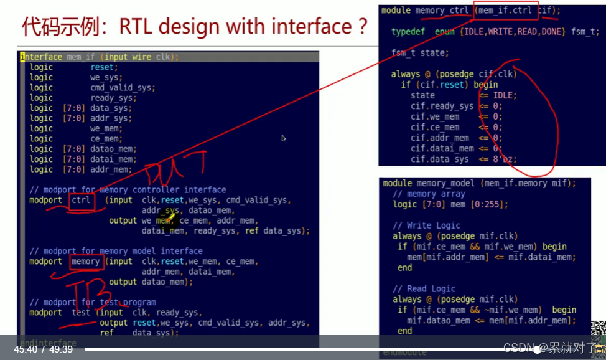Click the 'logic [7:0] addr_sys;' line
Image resolution: width=606 pixels, height=360 pixels.
pyautogui.click(x=81, y=118)
